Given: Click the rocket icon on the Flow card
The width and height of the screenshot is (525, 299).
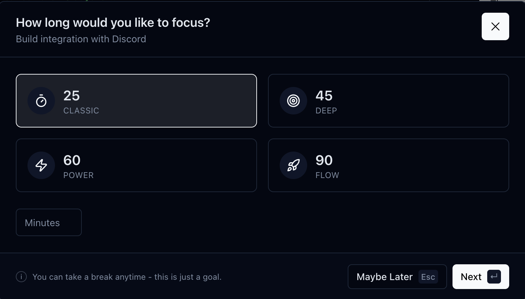Looking at the screenshot, I should (293, 165).
